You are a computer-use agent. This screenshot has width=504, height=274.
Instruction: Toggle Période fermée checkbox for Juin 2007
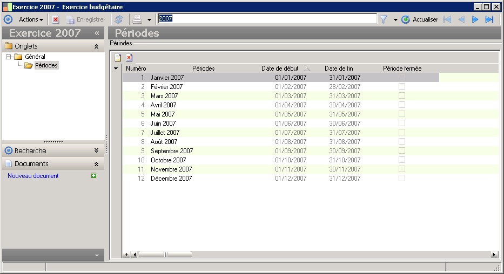coord(402,123)
